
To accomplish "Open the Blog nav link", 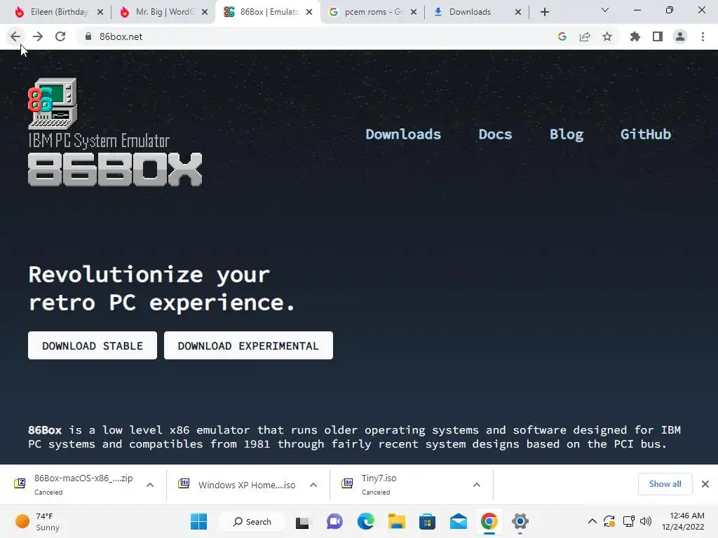I will click(567, 134).
